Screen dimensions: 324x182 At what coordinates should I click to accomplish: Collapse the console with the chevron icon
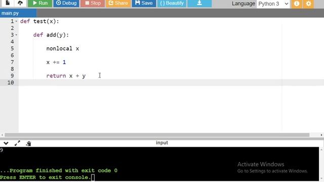6,143
